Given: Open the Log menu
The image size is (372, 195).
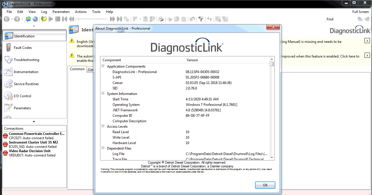Looking at the screenshot, I should tap(44, 12).
